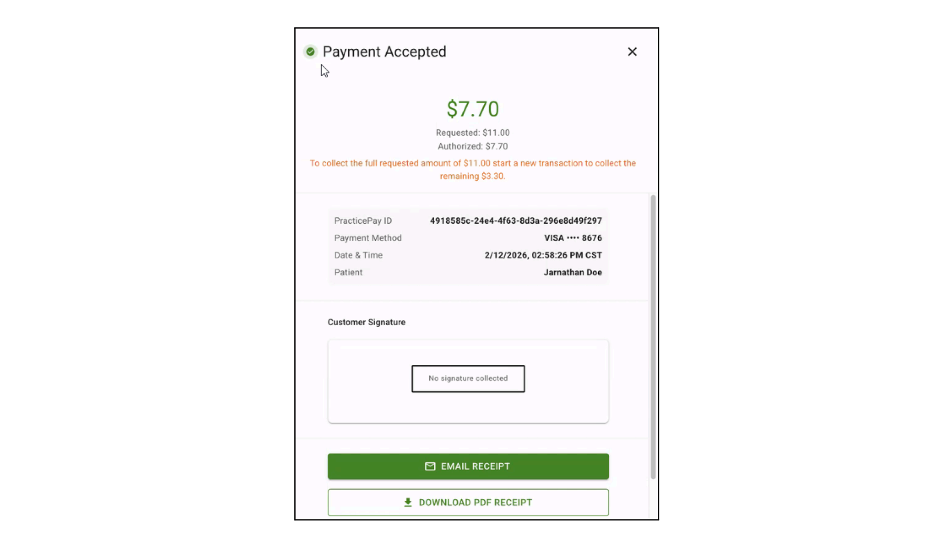Image resolution: width=929 pixels, height=541 pixels.
Task: Click the mouse cursor arrow near the header
Action: coord(324,70)
